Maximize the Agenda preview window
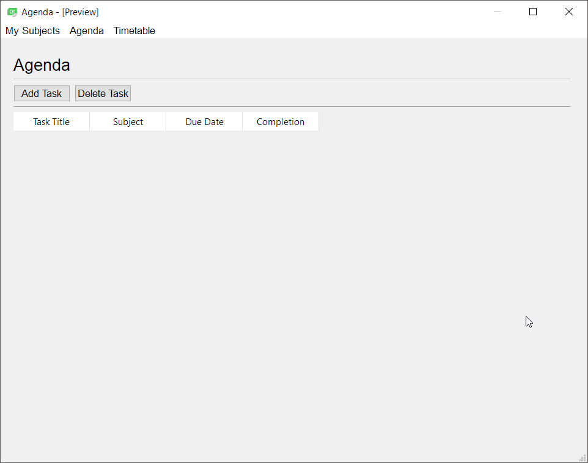Image resolution: width=588 pixels, height=463 pixels. pos(533,12)
